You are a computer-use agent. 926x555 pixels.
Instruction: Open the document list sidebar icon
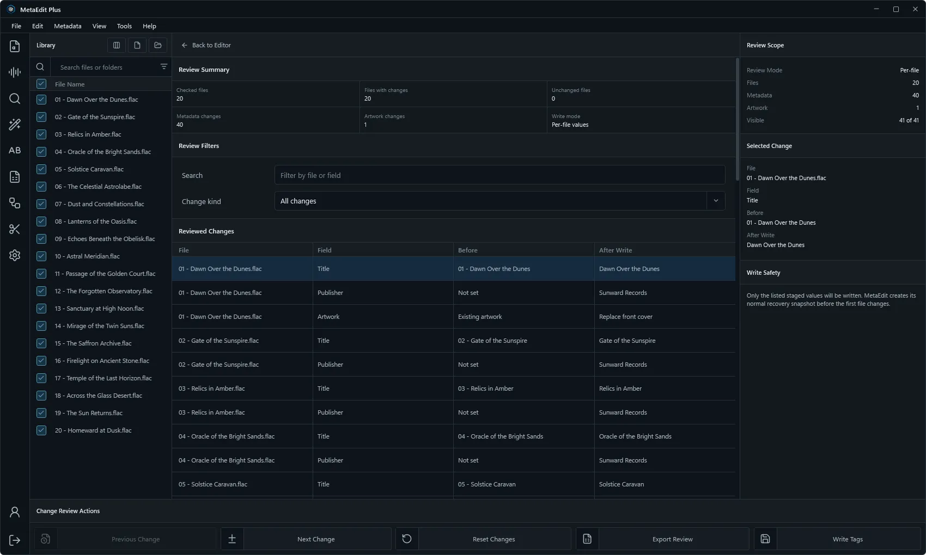pos(15,177)
